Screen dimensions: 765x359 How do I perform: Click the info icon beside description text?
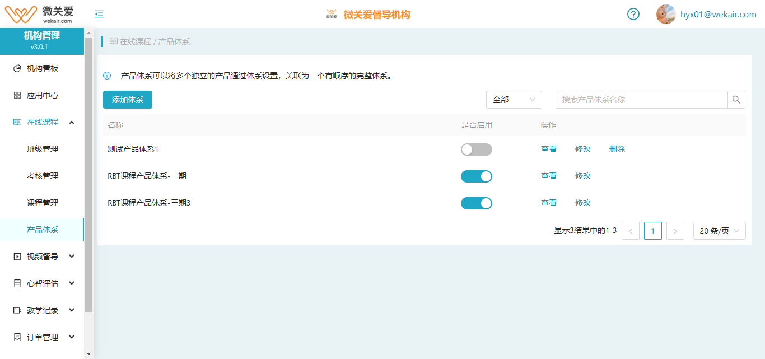[x=107, y=76]
